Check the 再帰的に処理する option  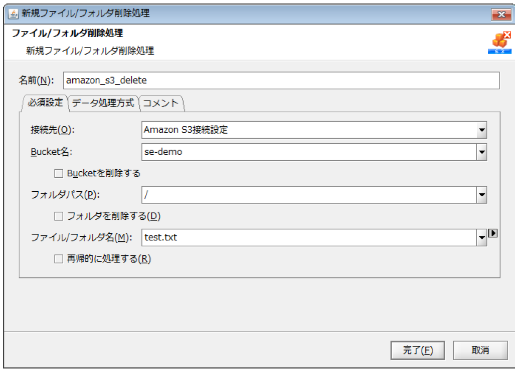59,259
